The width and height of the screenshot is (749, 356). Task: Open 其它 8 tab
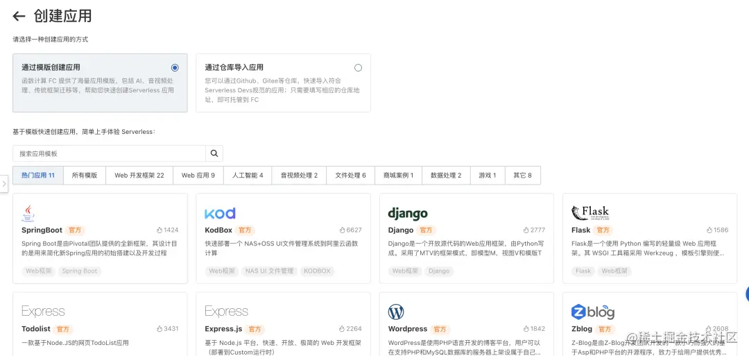point(523,176)
